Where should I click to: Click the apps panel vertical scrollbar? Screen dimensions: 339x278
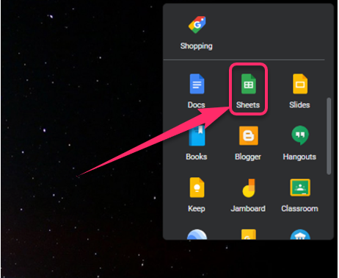[x=329, y=136]
